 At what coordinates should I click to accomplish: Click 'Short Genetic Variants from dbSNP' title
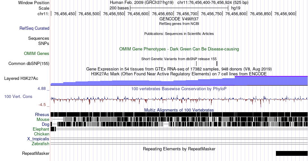point(179,59)
